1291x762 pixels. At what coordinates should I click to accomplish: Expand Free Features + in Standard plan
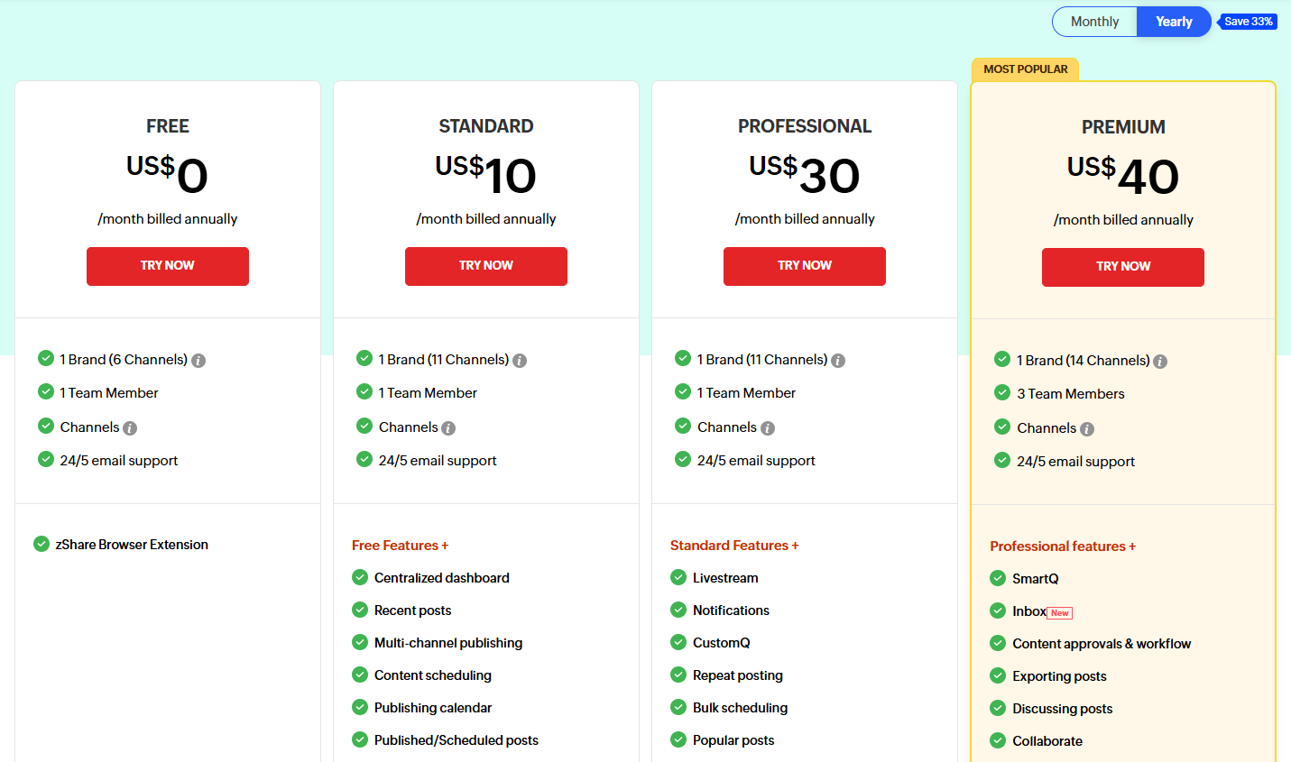coord(400,546)
